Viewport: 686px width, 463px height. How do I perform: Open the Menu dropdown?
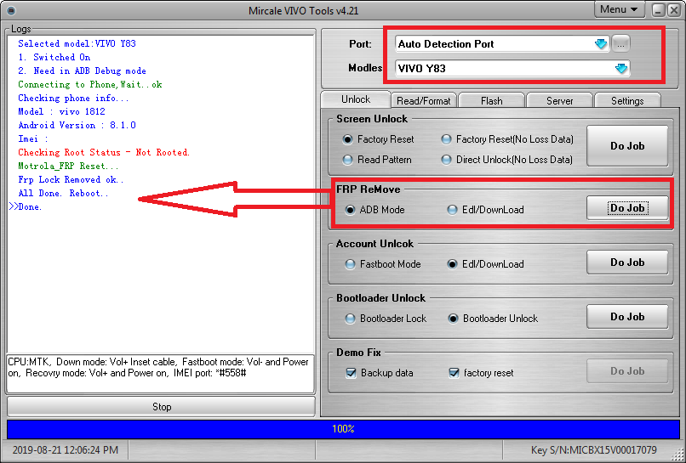coord(620,9)
